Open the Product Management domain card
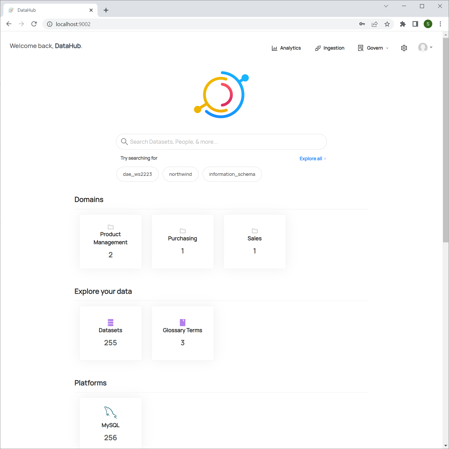The width and height of the screenshot is (449, 449). tap(111, 242)
